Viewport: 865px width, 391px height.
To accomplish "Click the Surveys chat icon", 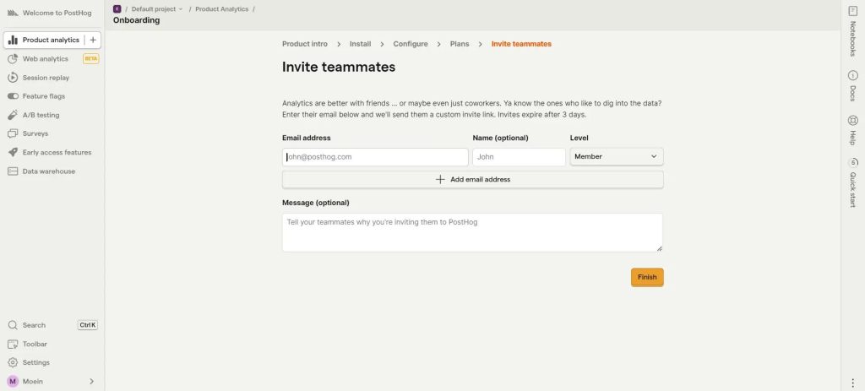I will 13,133.
